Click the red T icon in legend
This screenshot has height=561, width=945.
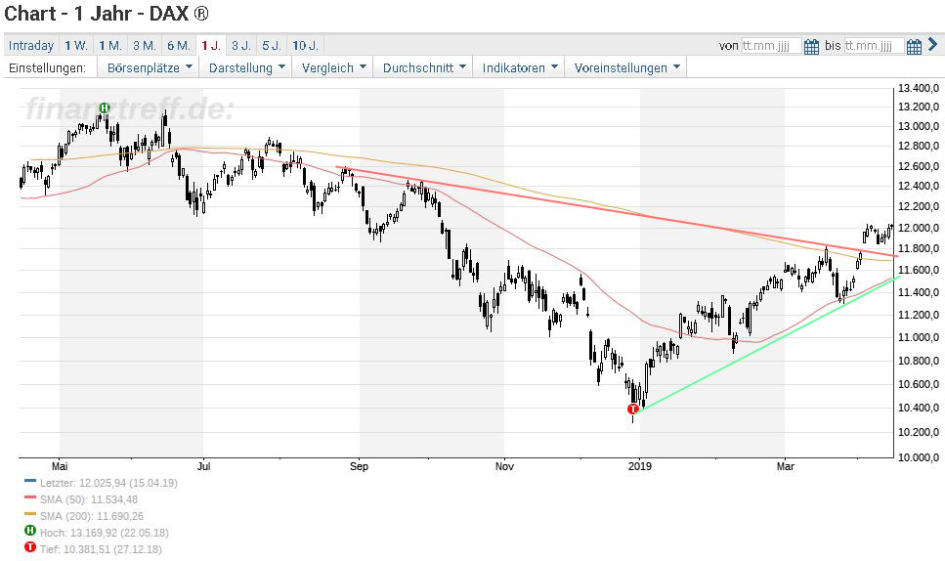coord(30,547)
